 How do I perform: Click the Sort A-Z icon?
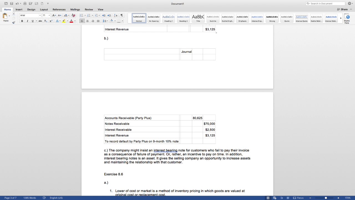click(116, 15)
